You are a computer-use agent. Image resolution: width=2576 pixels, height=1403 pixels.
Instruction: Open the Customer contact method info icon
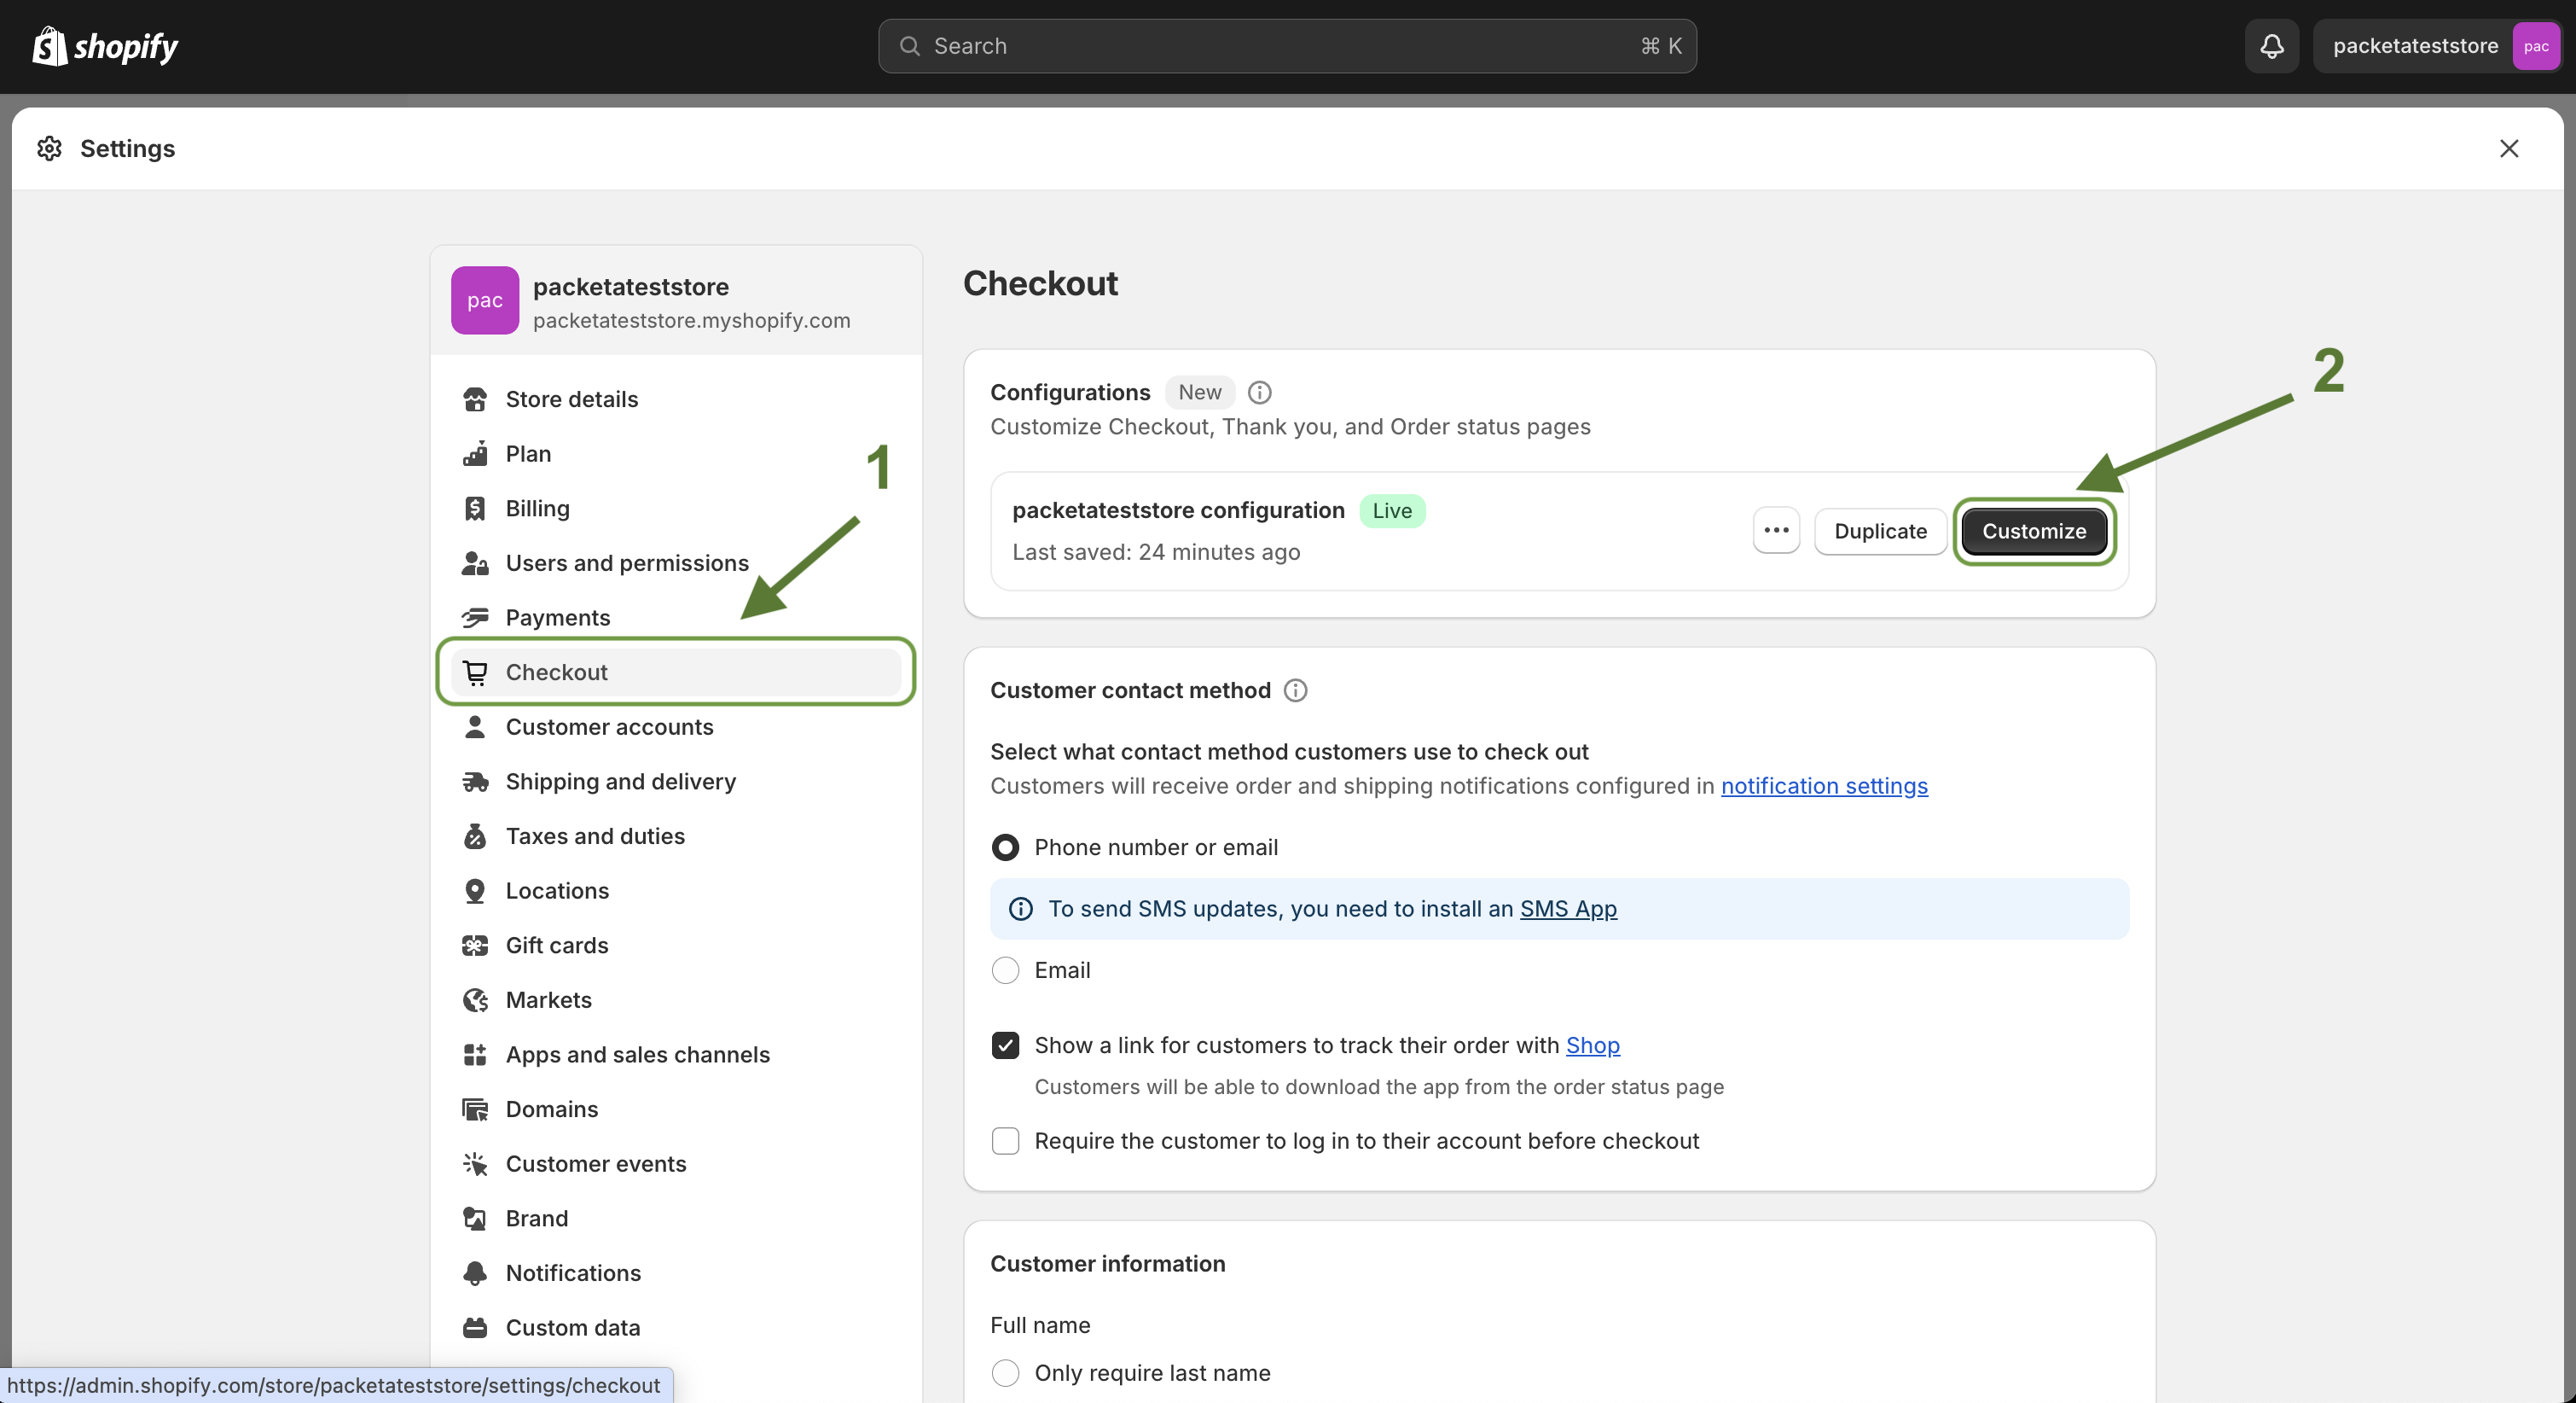click(x=1295, y=690)
